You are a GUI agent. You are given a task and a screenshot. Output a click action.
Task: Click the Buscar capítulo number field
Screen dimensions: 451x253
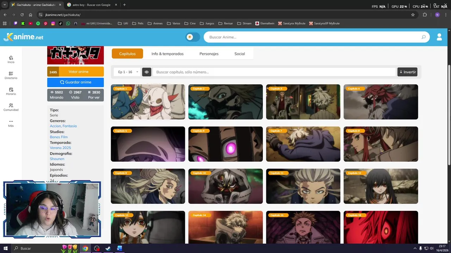tap(274, 72)
